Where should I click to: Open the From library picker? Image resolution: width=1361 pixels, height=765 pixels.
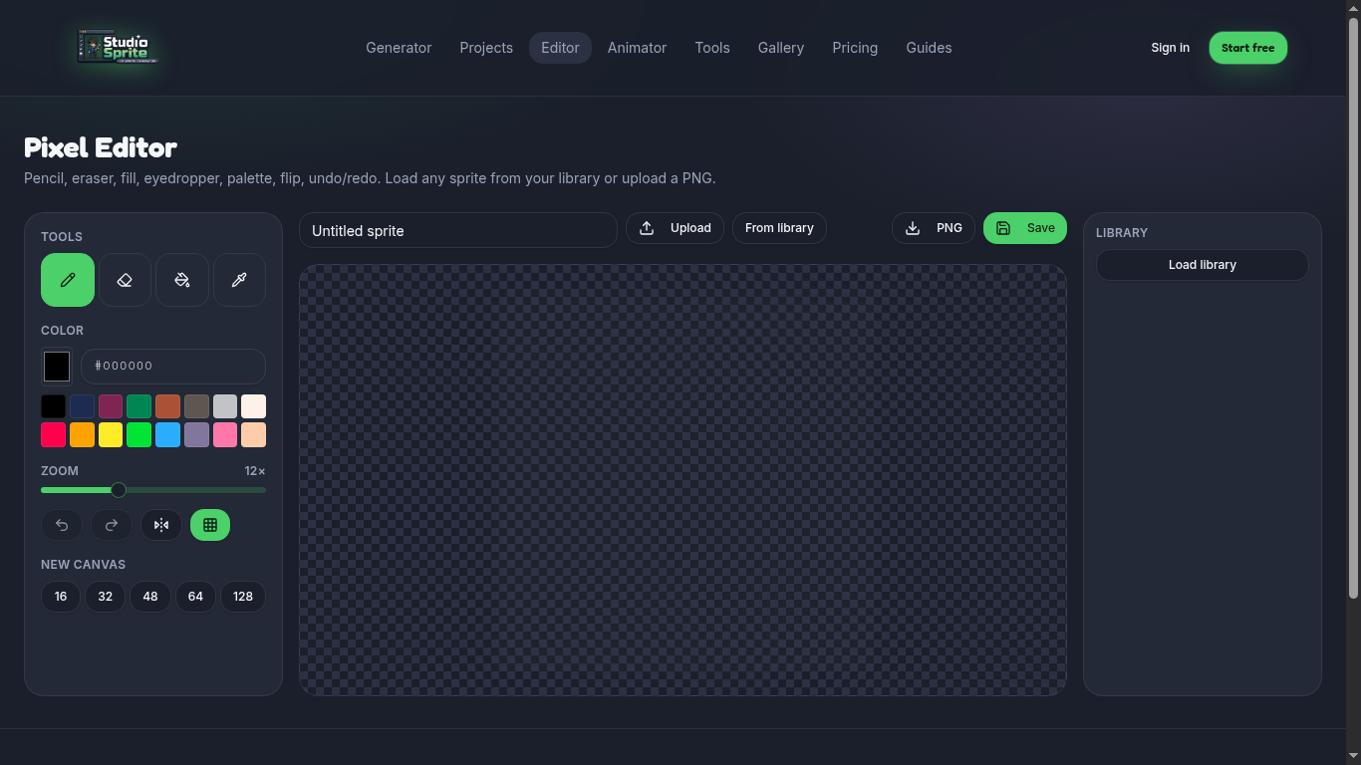(x=779, y=228)
